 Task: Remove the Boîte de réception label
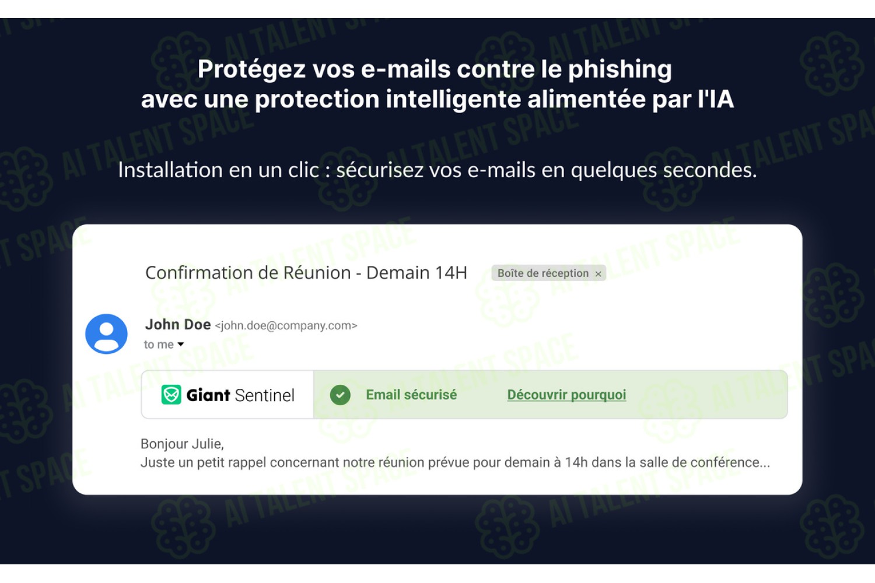click(598, 273)
